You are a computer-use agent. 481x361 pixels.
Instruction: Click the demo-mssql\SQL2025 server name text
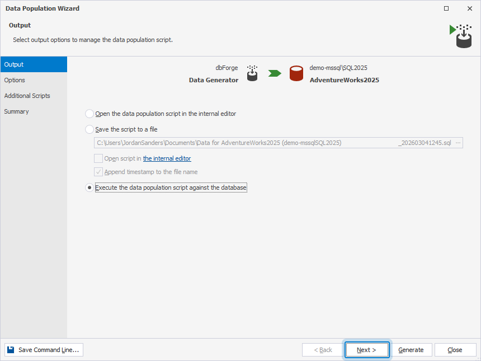click(338, 68)
